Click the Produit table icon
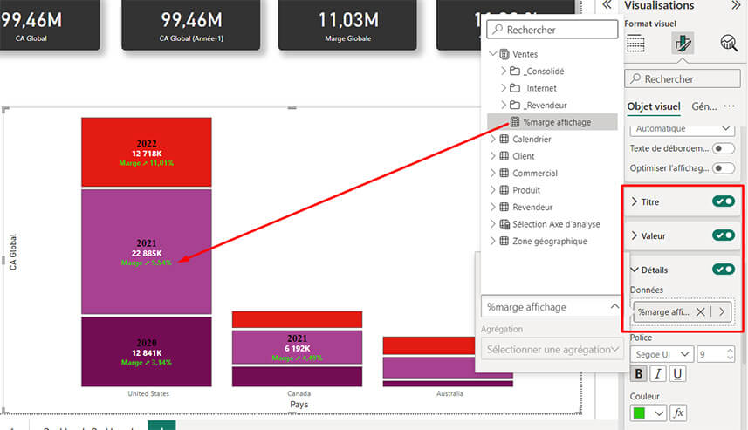The width and height of the screenshot is (748, 430). pos(504,190)
